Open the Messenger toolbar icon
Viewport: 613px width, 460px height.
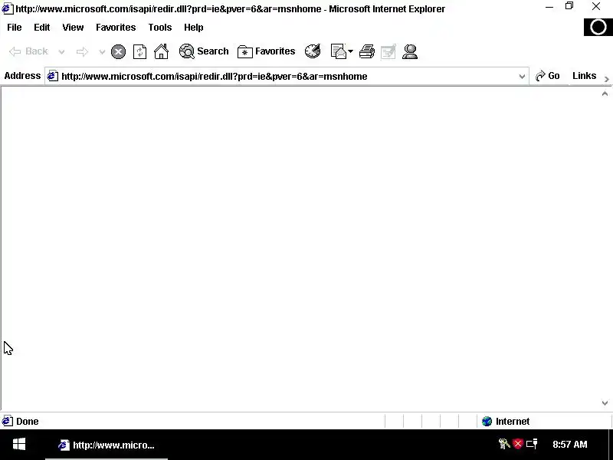tap(410, 51)
